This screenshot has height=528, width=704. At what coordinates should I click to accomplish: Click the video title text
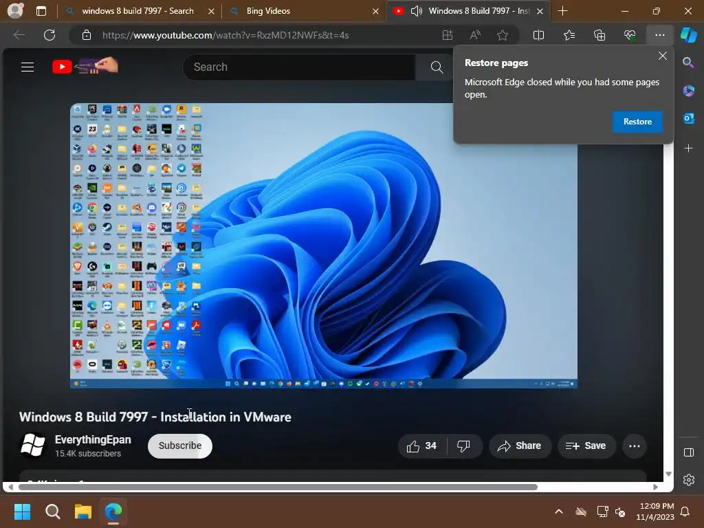[155, 417]
